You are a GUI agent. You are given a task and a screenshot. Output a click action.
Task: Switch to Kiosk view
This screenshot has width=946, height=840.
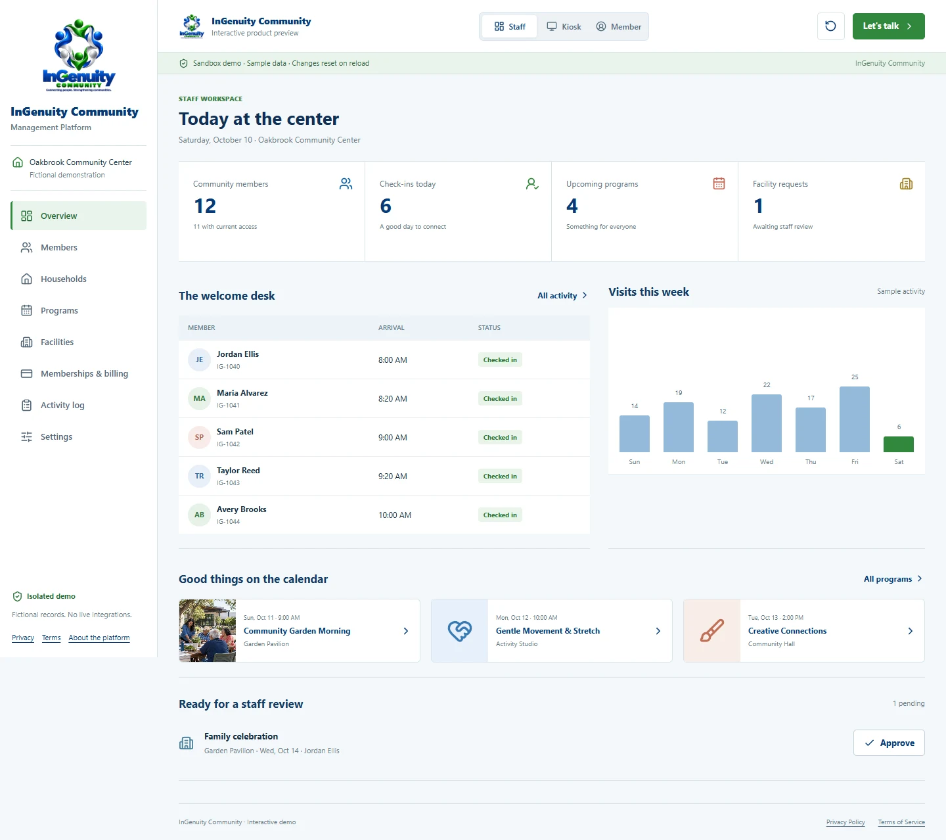coord(564,27)
